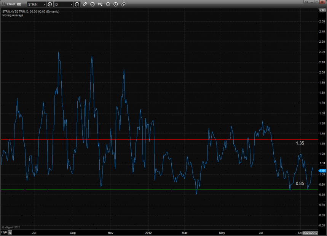The image size is (327, 236).
Task: Expand the D interval dropdown arrow
Action: click(x=71, y=4)
